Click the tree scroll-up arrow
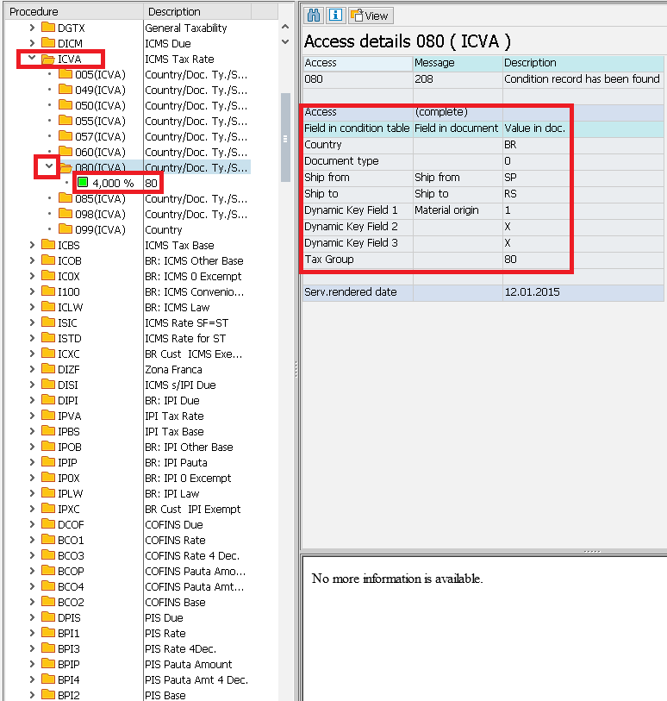Viewport: 667px width, 701px height. pos(286,26)
